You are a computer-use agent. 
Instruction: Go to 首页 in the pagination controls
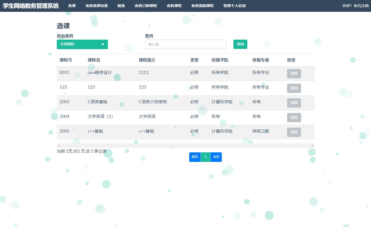(x=195, y=157)
